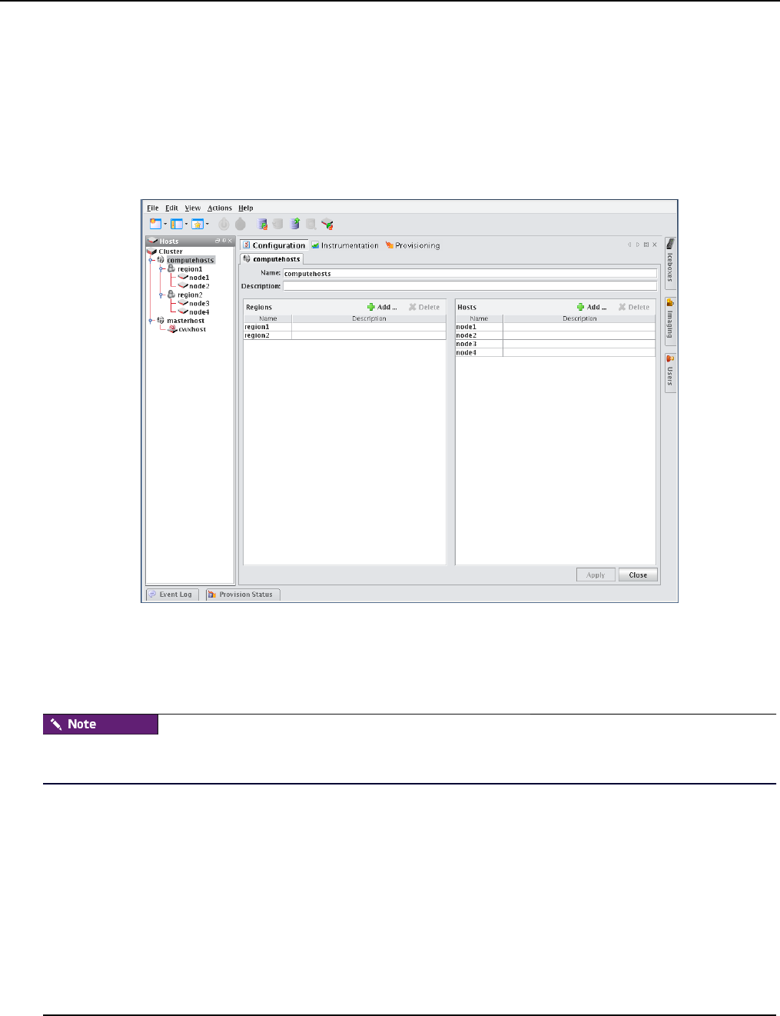The height and width of the screenshot is (1016, 780).
Task: Open the Provision Status tab
Action: click(x=241, y=595)
